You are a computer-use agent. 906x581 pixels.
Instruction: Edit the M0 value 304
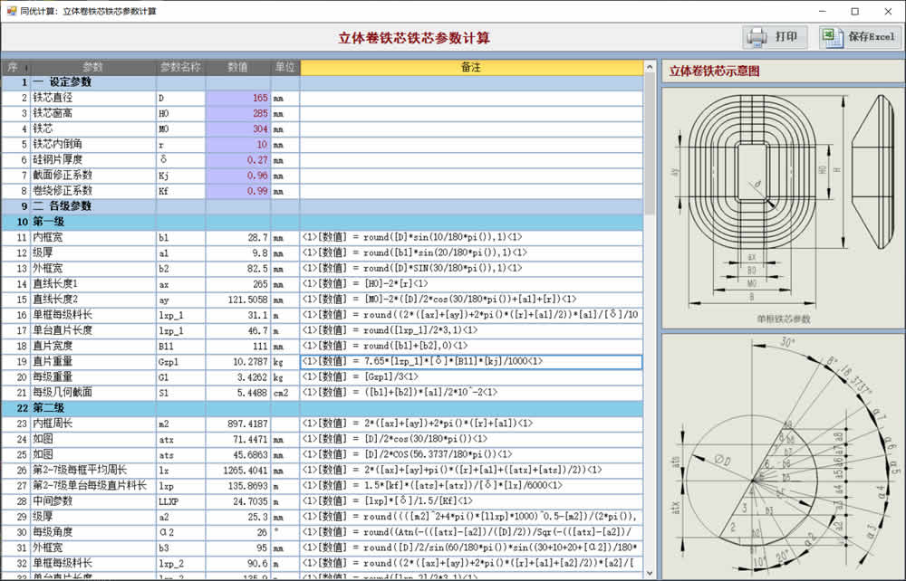tap(238, 129)
